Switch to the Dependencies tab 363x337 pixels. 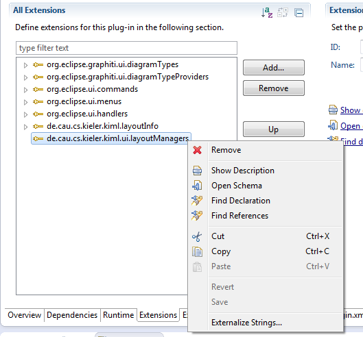click(x=72, y=315)
